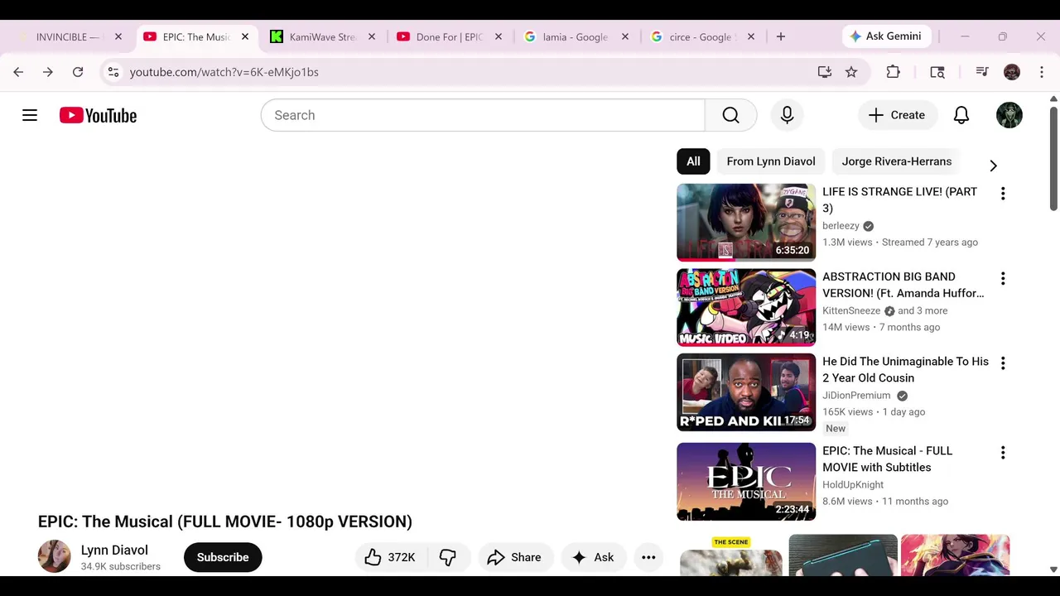The height and width of the screenshot is (596, 1060).
Task: Close the KamiWave tab
Action: click(372, 36)
